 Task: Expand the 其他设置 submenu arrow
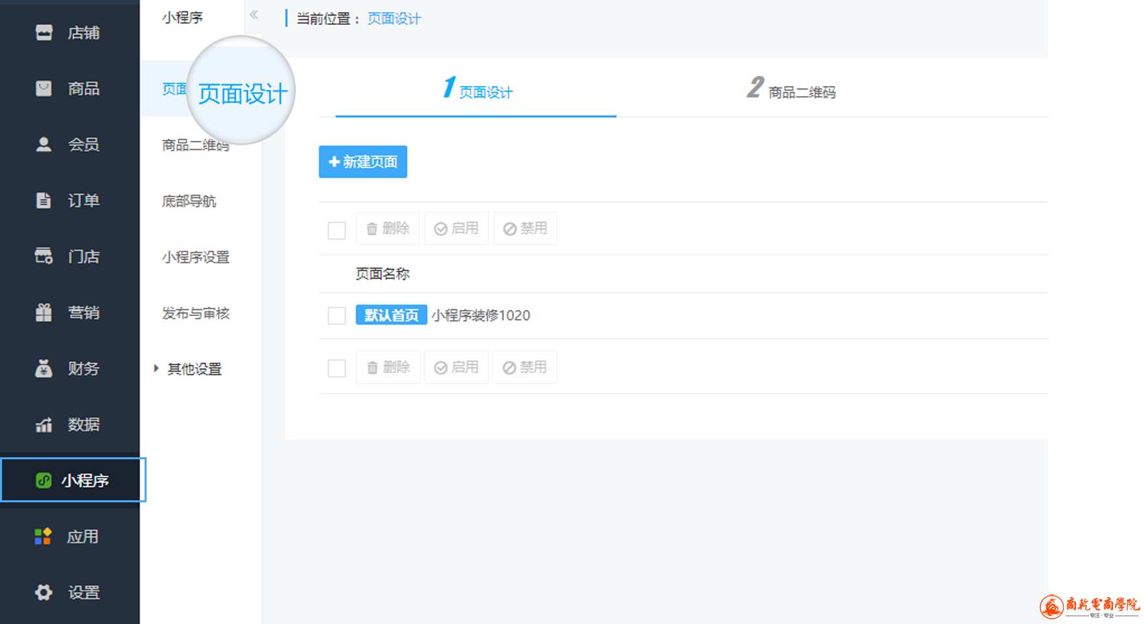[x=156, y=368]
